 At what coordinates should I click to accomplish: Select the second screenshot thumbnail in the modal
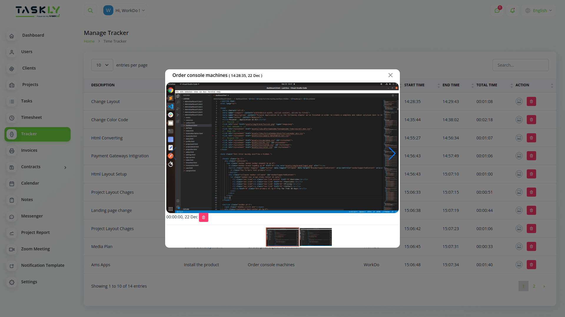click(x=315, y=237)
